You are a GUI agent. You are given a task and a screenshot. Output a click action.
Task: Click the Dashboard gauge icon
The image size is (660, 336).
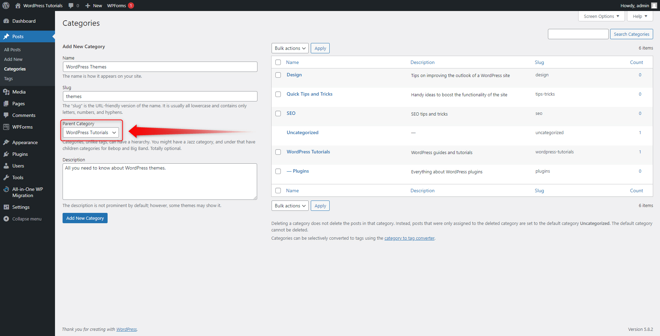point(6,21)
